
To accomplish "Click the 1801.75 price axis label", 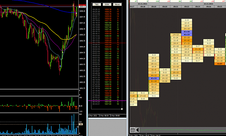I will 82,88.
